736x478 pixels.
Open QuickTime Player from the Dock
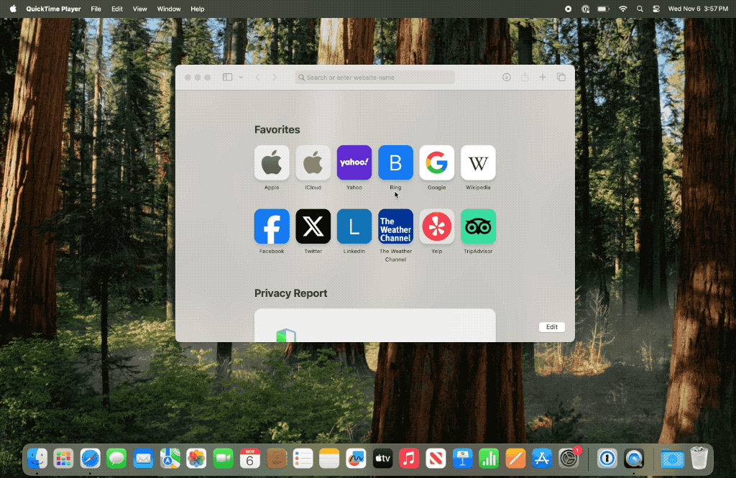coord(634,459)
